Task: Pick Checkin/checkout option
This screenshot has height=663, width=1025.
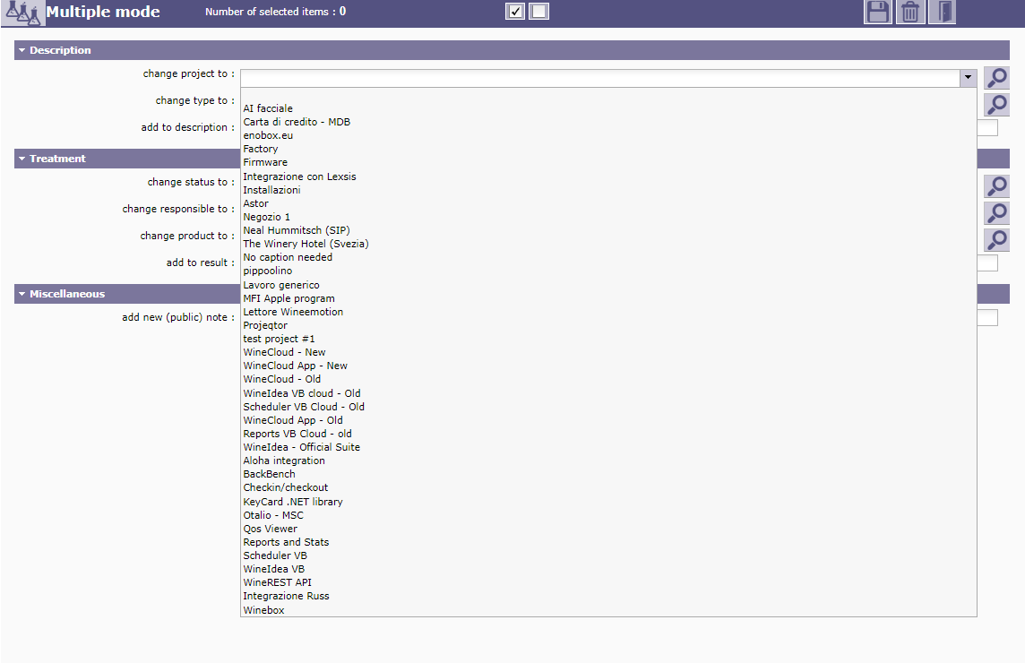Action: coord(608,487)
